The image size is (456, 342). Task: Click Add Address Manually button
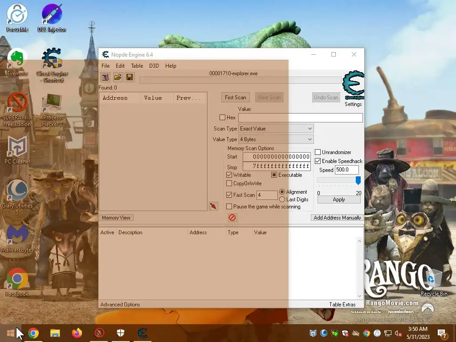(x=338, y=217)
